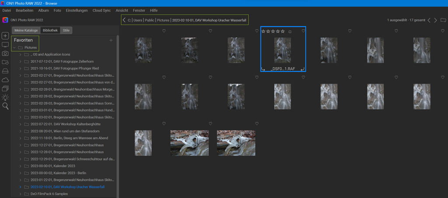This screenshot has height=198, width=448.
Task: Expand the 2023-00-00-01, Kalender 2023 folder
Action: (20, 166)
